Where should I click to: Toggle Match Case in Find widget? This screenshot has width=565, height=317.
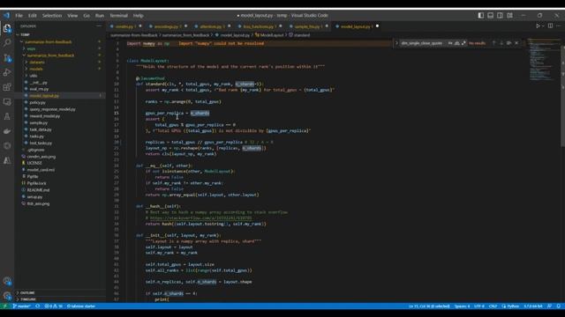point(450,43)
